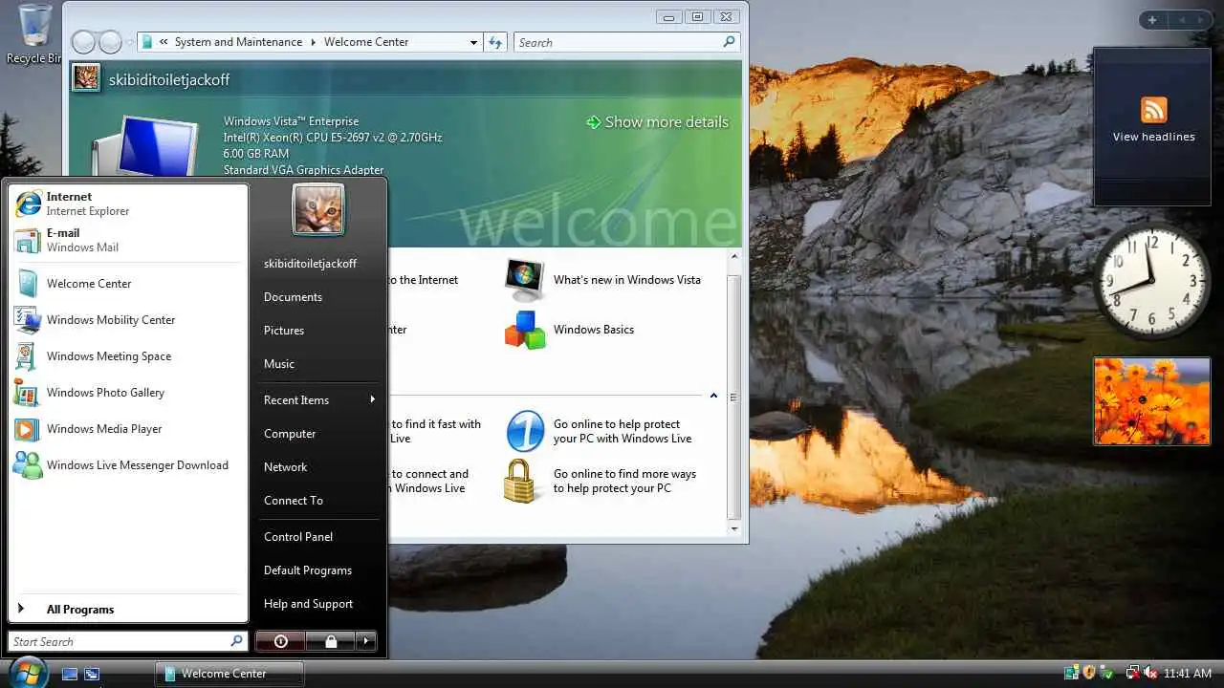
Task: Collapse the offers section chevron in Welcome Center
Action: point(713,396)
